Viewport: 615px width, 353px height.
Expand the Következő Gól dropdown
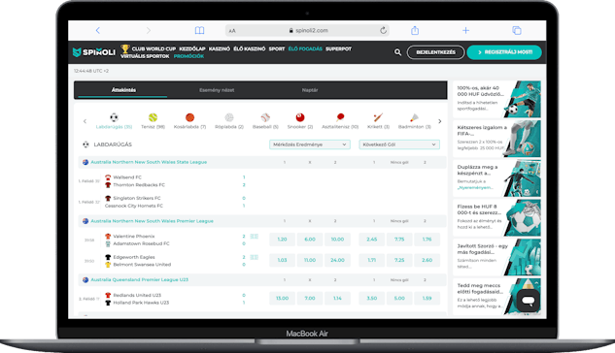point(399,144)
